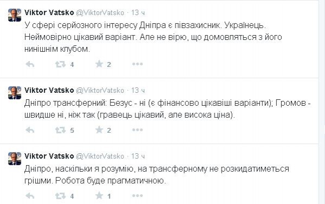Screen dimensions: 325x204
Task: Reply to the tweet about Безус and Громов
Action: click(30, 130)
